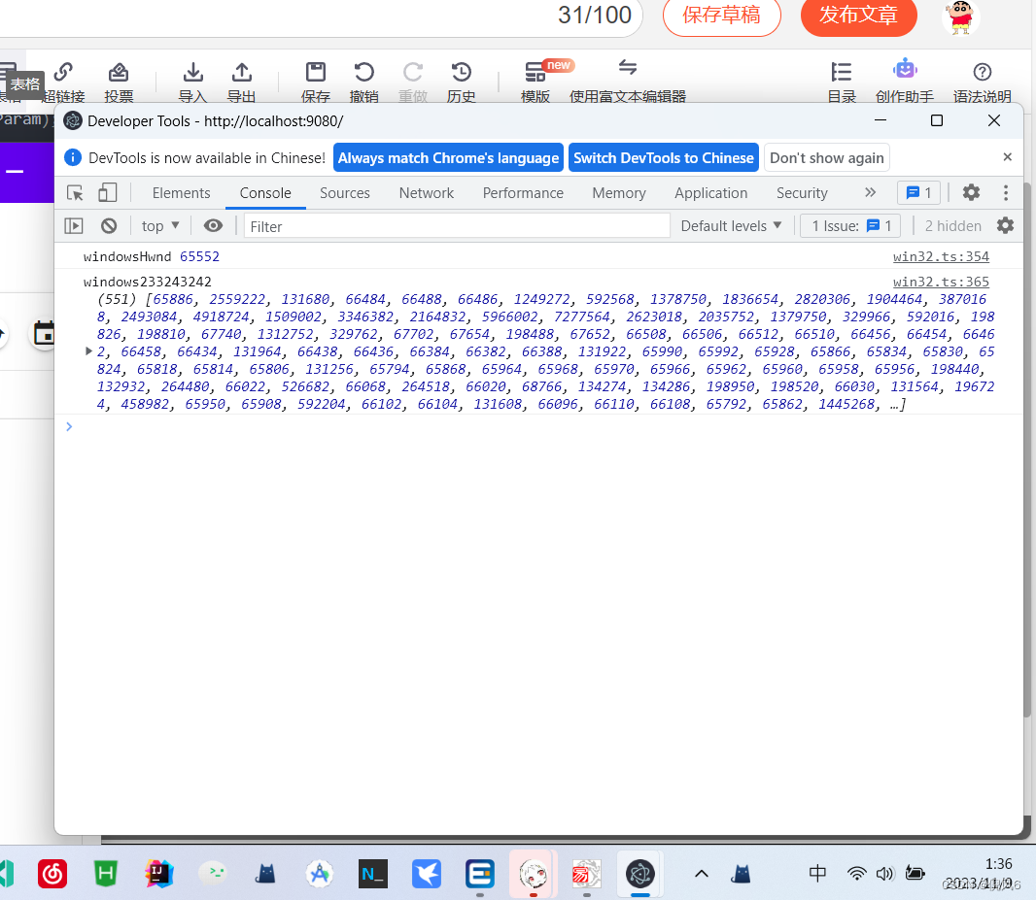Viewport: 1036px width, 900px height.
Task: Toggle the device toolbar in DevTools
Action: pyautogui.click(x=107, y=192)
